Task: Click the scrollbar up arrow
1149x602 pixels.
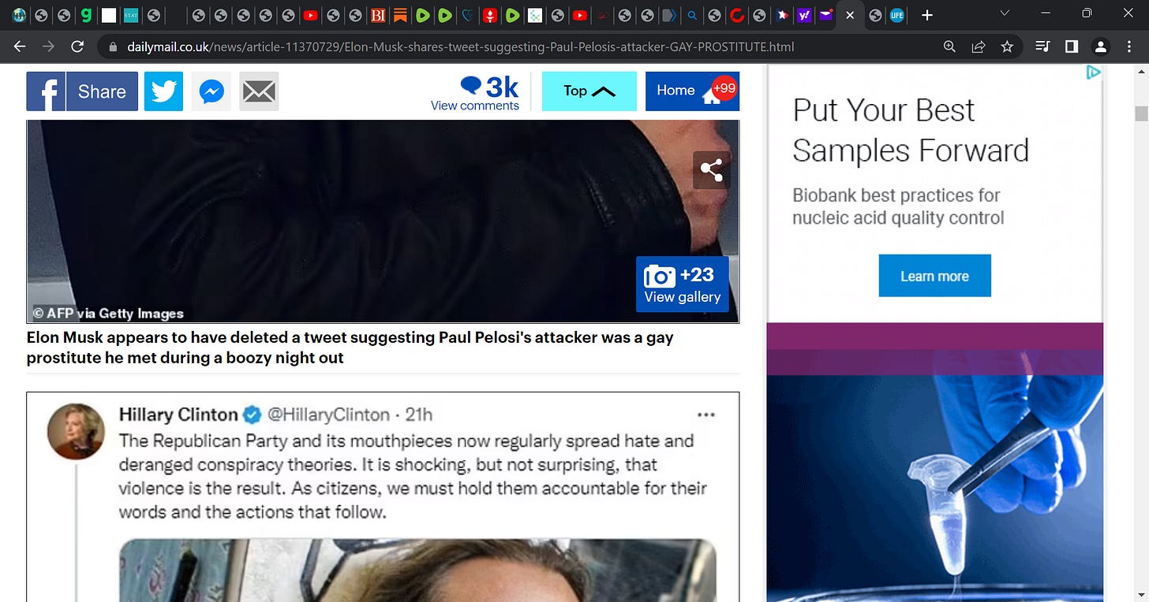Action: [x=1141, y=72]
